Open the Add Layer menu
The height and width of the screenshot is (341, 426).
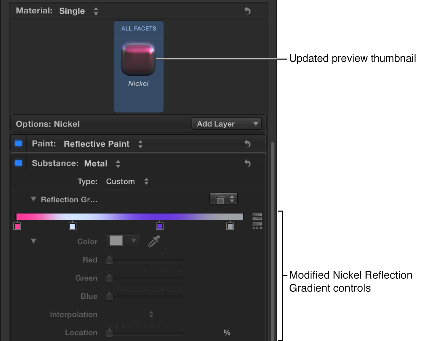pyautogui.click(x=226, y=124)
